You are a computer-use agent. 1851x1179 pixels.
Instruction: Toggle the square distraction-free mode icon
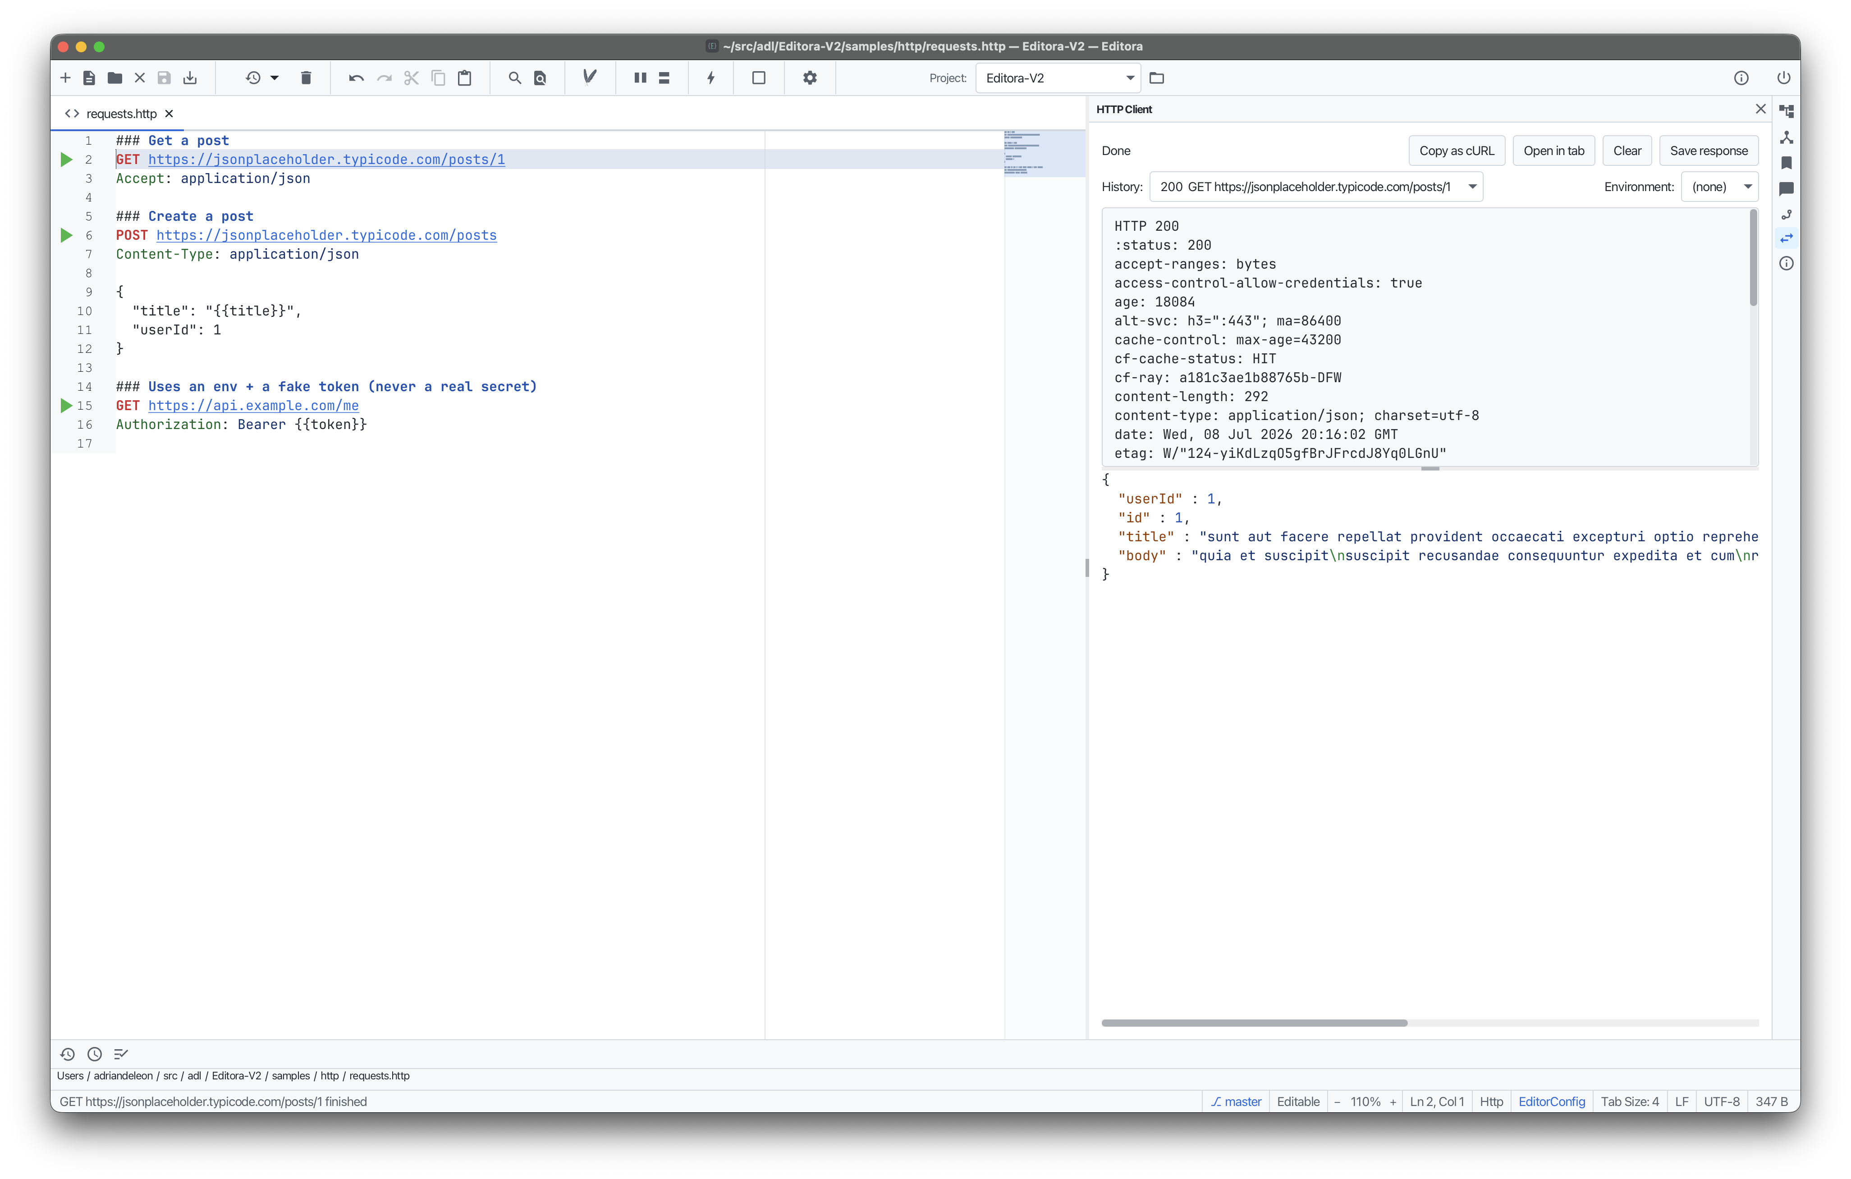click(759, 78)
